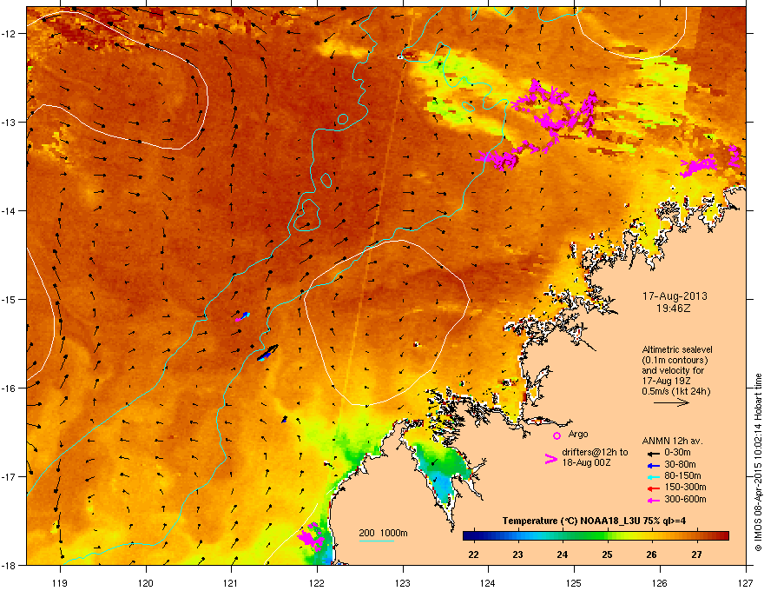
Task: Click the -12 latitude axis label
Action: [10, 34]
